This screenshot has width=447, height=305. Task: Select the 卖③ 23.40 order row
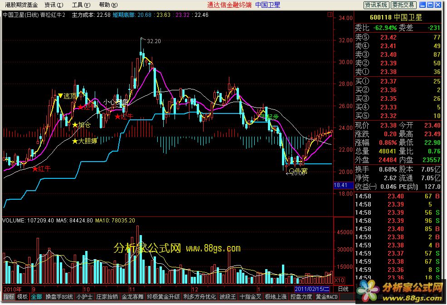[x=398, y=54]
